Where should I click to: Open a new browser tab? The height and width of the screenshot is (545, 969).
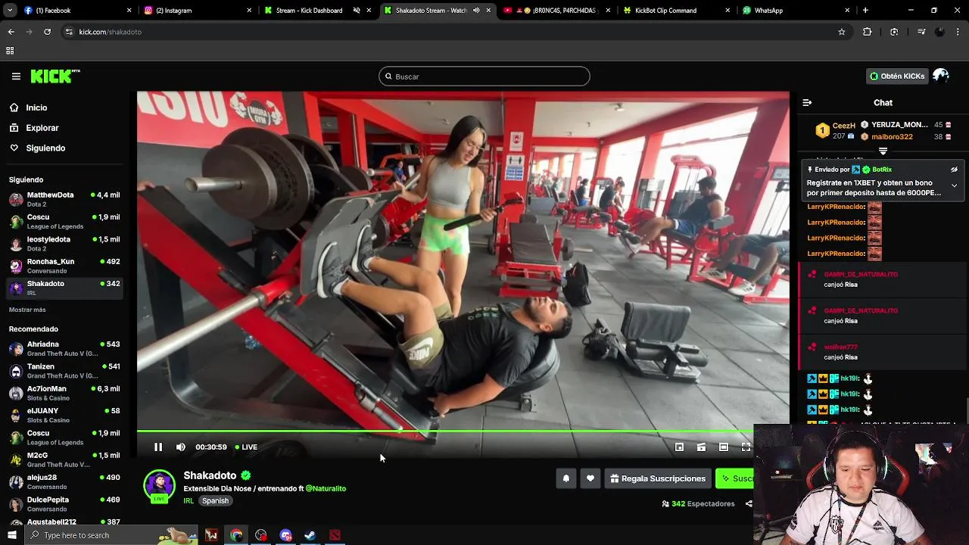(x=865, y=11)
